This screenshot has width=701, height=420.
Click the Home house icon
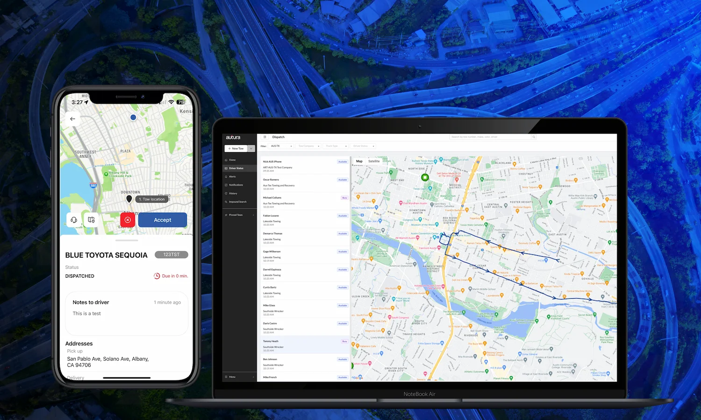point(226,160)
